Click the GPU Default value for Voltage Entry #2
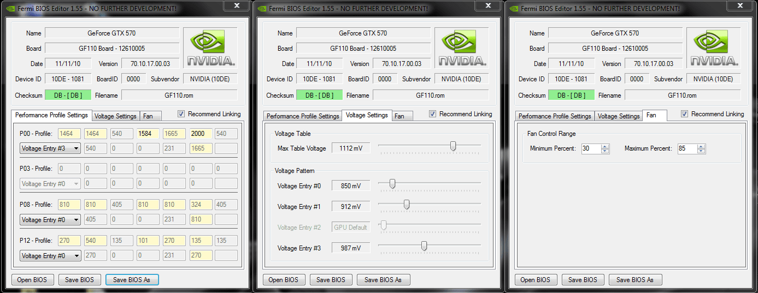This screenshot has height=293, width=758. point(351,228)
